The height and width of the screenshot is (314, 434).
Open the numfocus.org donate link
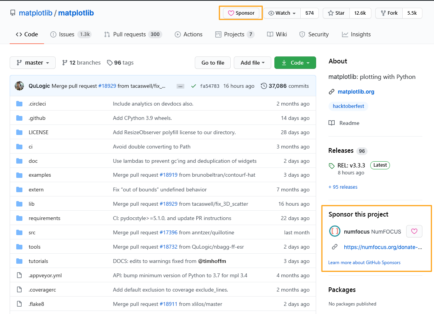coord(383,247)
